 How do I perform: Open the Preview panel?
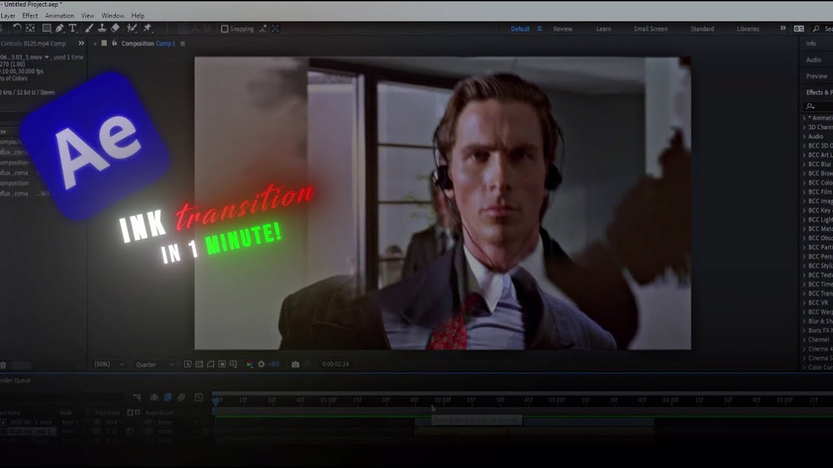click(x=817, y=76)
